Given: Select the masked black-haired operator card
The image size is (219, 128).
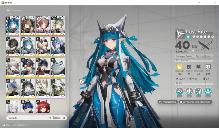Looking at the screenshot, I should tap(13, 46).
